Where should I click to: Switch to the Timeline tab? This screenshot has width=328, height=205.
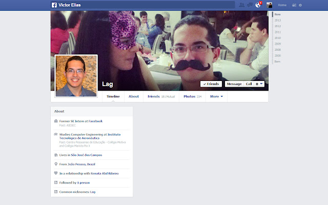(113, 96)
